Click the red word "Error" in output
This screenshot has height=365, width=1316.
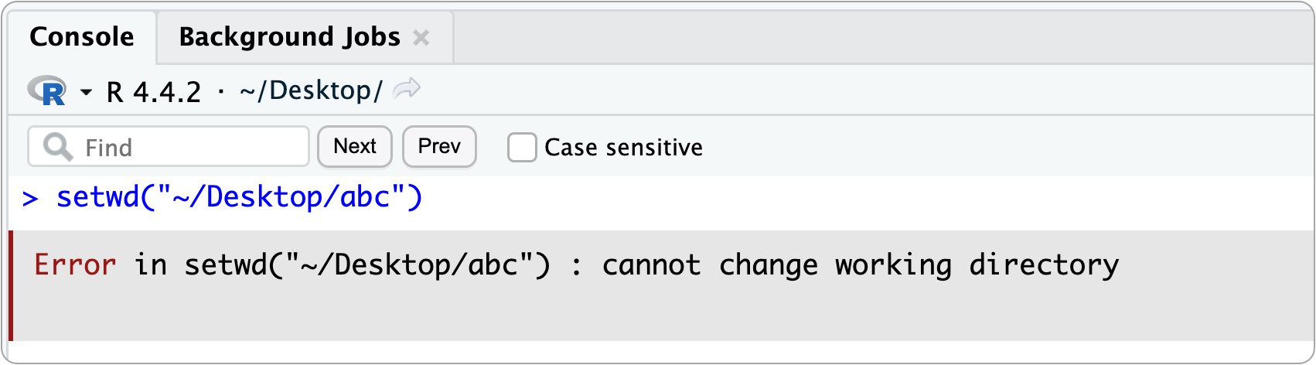[x=75, y=265]
